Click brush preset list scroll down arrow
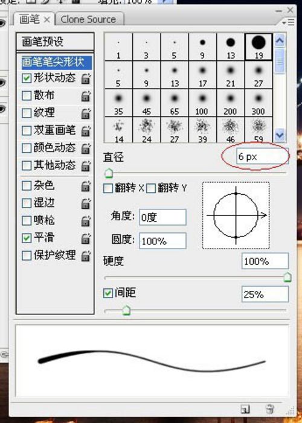 coord(280,135)
